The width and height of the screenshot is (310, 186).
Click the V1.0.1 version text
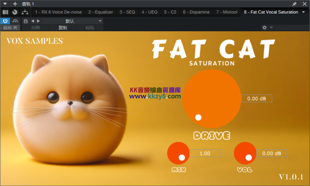click(x=291, y=177)
